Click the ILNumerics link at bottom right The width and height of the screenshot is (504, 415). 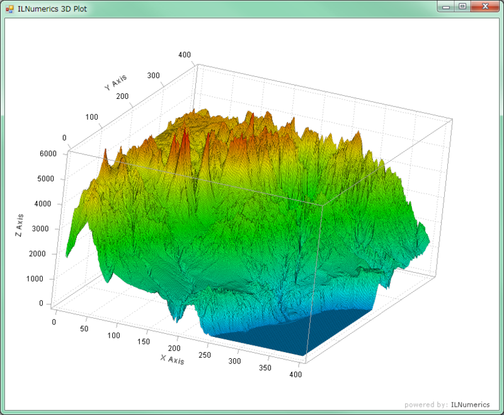(x=470, y=405)
